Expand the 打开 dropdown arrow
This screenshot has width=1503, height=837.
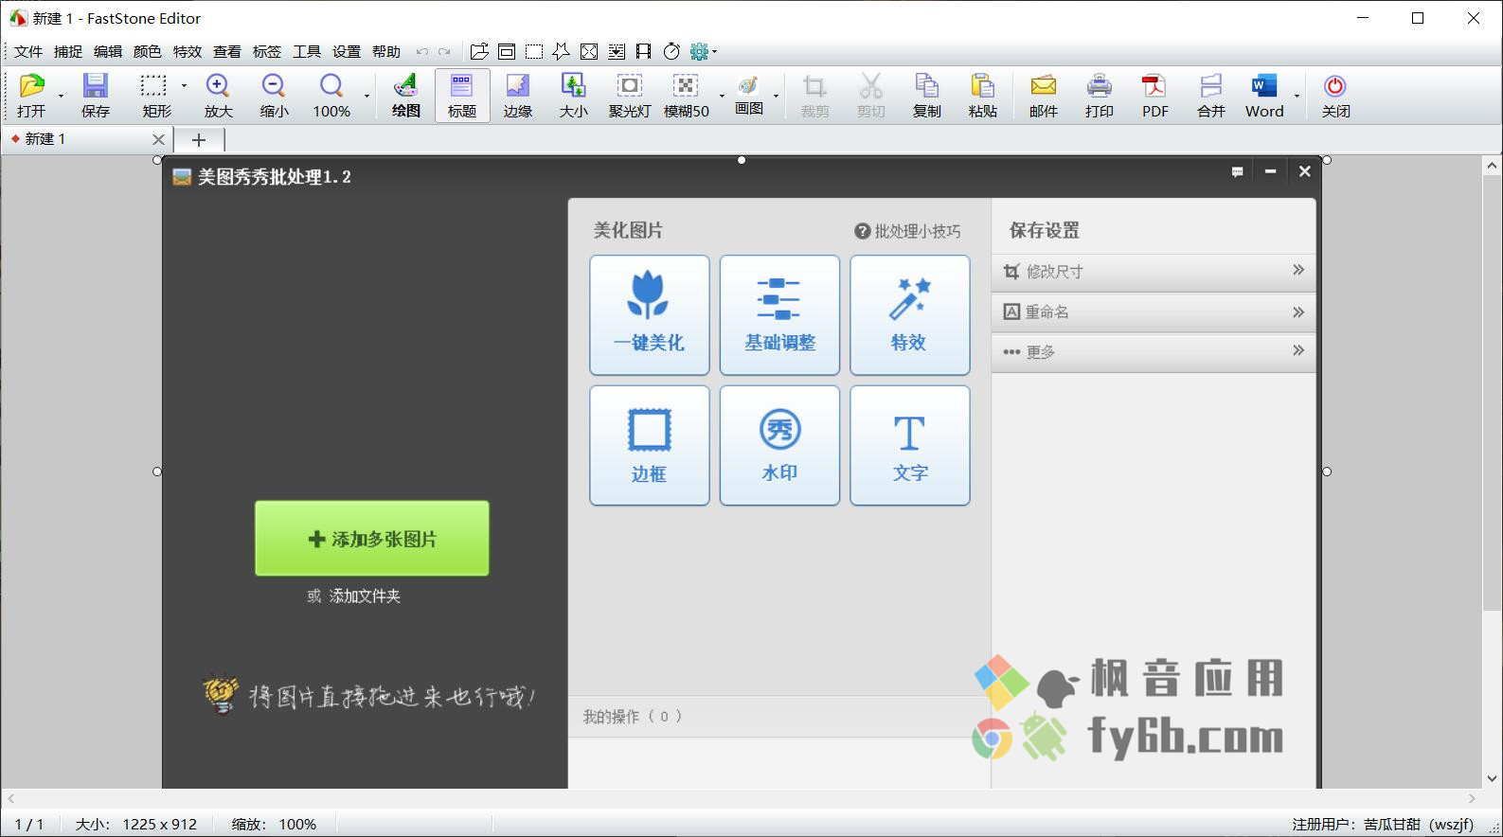point(61,96)
